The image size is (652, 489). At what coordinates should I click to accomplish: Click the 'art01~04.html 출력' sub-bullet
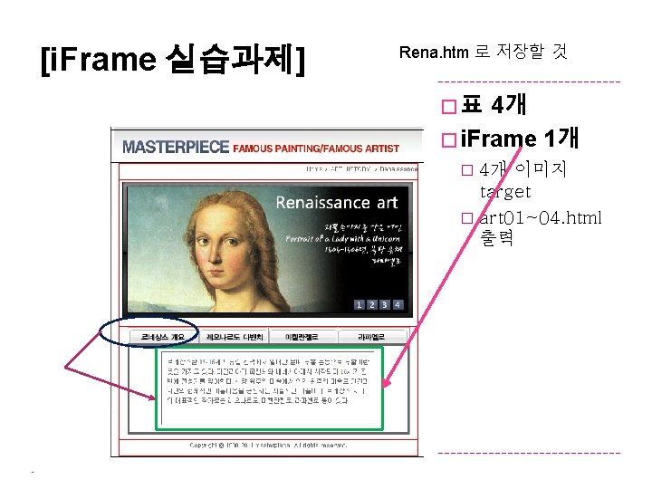[x=541, y=227]
